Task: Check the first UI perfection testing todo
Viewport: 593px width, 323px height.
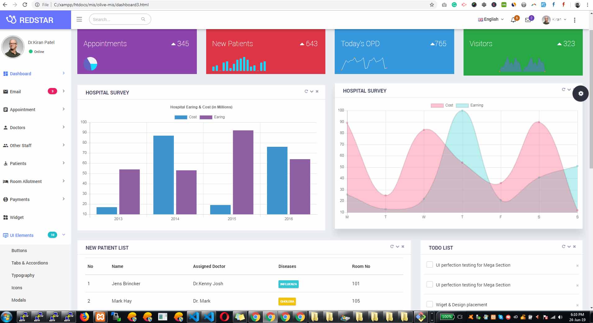Action: [430, 264]
